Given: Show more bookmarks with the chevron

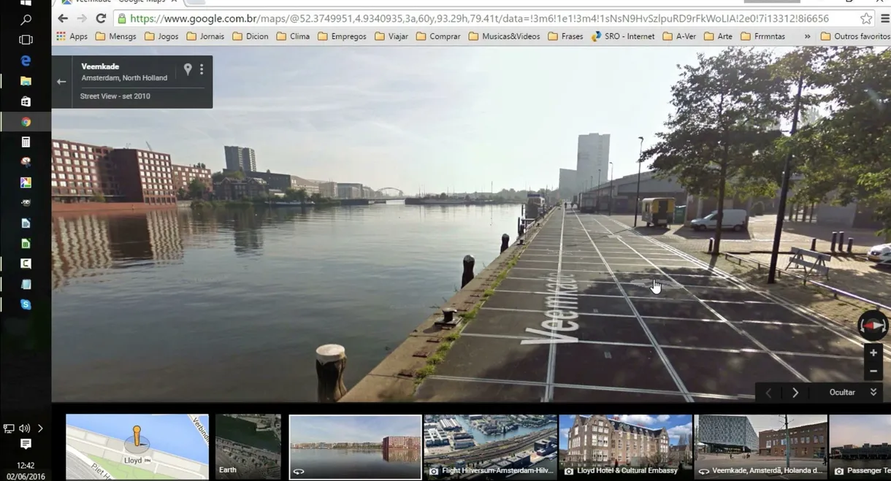Looking at the screenshot, I should pos(807,36).
